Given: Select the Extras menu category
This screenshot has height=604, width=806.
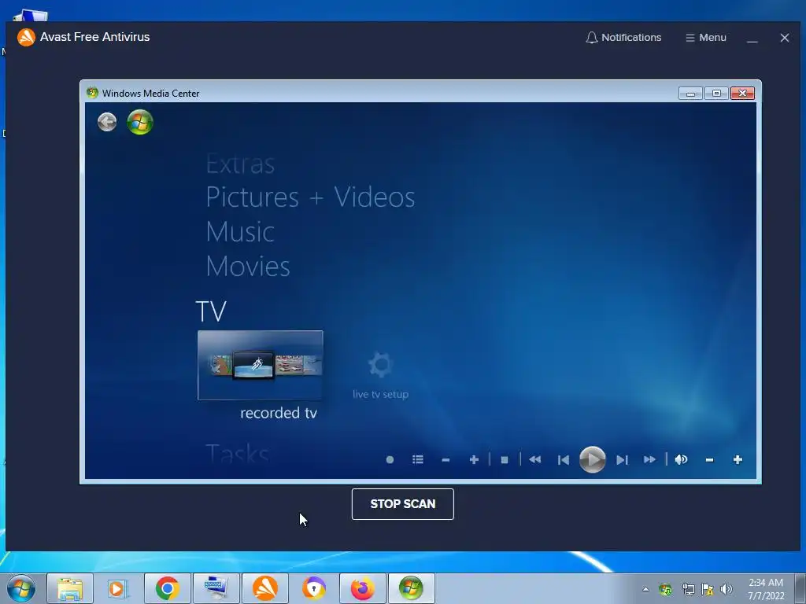Looking at the screenshot, I should point(240,164).
